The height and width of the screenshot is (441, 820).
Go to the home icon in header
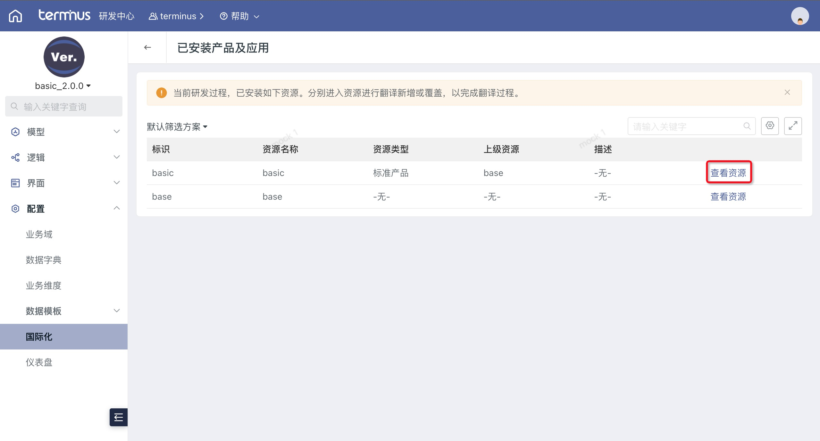click(15, 16)
